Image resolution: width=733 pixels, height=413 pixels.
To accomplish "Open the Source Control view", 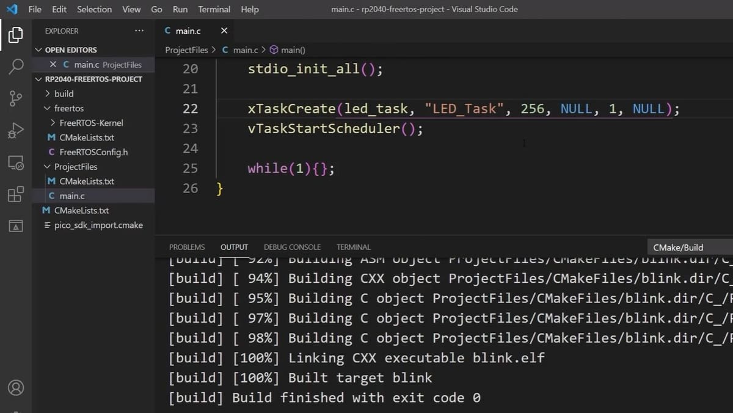I will pos(16,98).
